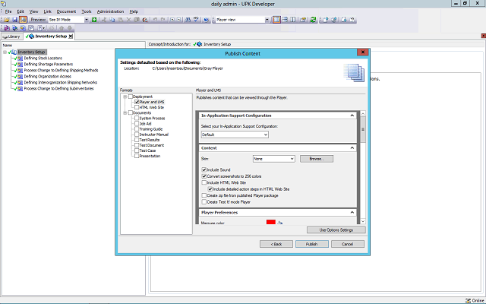This screenshot has width=486, height=304.
Task: Click the Cut scissors icon
Action: point(105,20)
